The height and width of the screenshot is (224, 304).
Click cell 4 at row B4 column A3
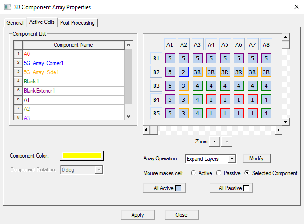point(198,99)
